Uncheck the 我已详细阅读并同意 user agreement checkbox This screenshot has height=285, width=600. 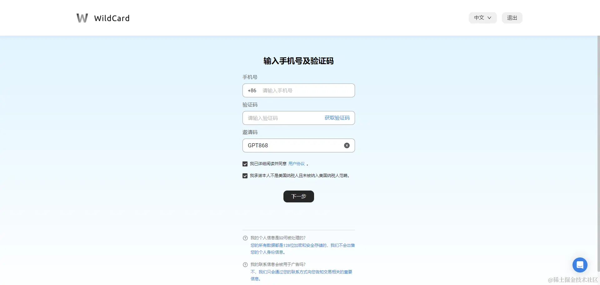(x=245, y=164)
